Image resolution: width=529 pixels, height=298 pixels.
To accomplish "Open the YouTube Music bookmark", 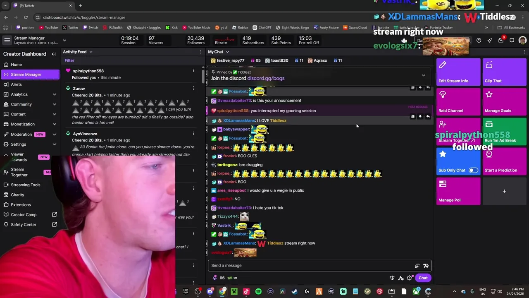I will [x=196, y=28].
